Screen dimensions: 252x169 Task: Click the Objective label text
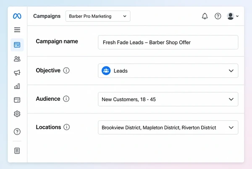point(48,70)
